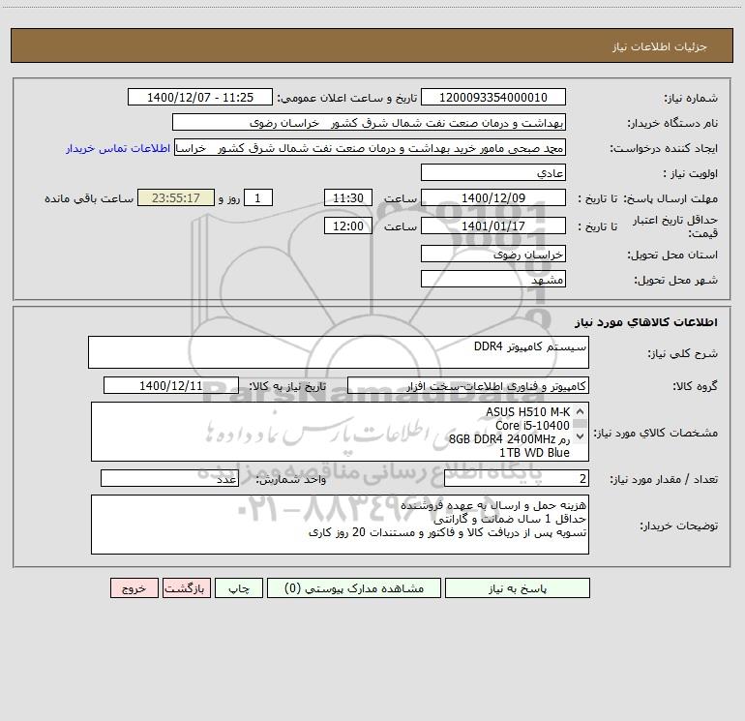Click request creator name field
Image resolution: width=745 pixels, height=721 pixels.
(370, 147)
